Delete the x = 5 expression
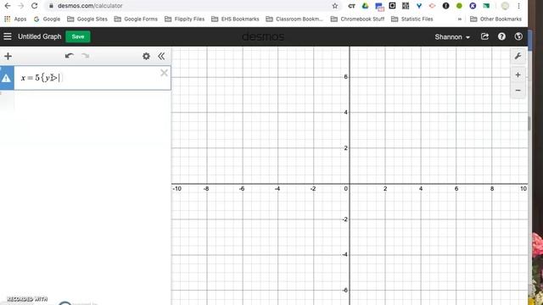Screen dimensions: 543x305 [164, 73]
